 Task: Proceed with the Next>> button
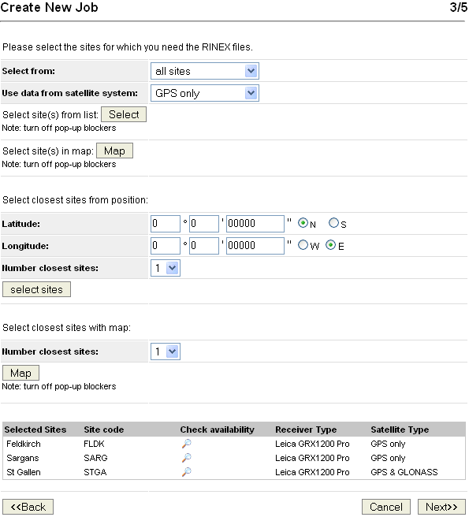click(x=441, y=507)
